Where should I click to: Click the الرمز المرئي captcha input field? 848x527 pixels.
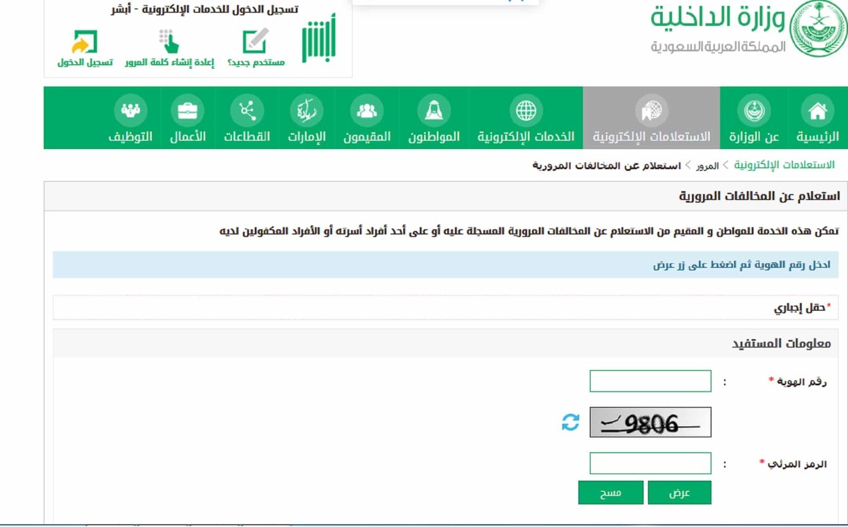point(649,463)
